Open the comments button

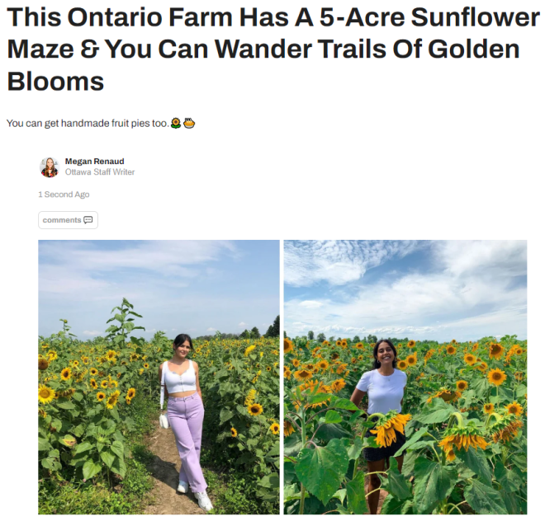[x=68, y=220]
